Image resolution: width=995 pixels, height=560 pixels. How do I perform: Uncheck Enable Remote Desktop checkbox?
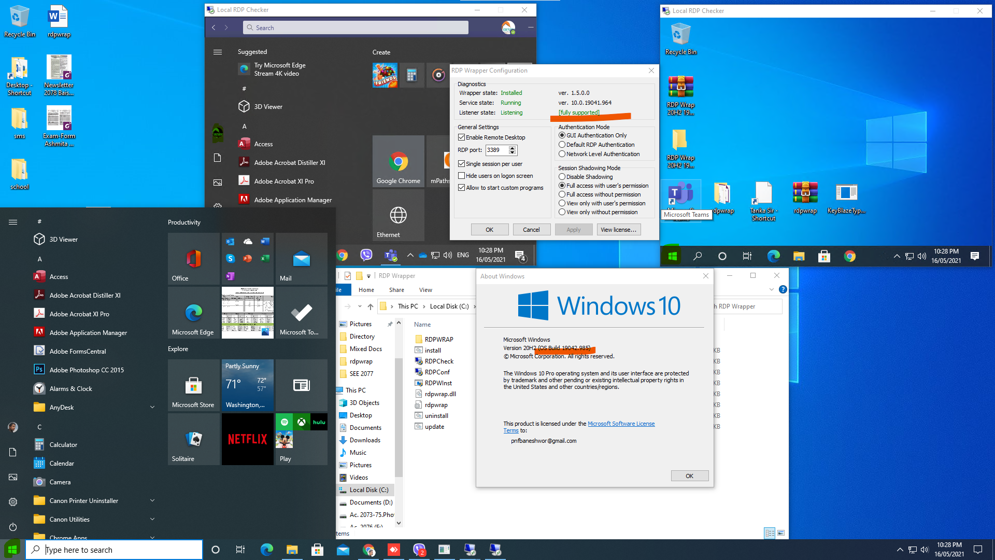point(461,137)
